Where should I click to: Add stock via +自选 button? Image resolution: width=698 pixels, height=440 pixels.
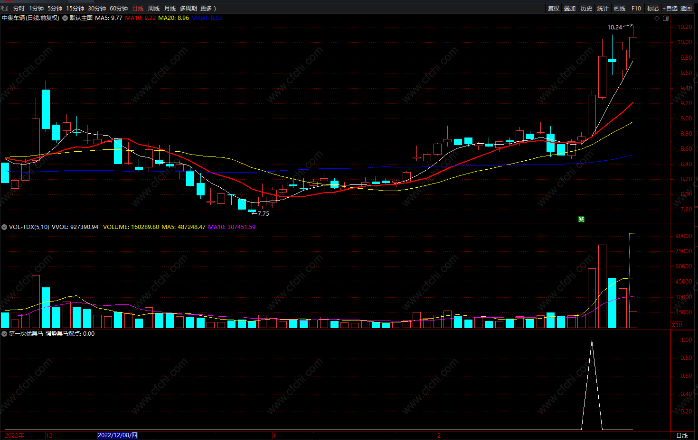[670, 9]
